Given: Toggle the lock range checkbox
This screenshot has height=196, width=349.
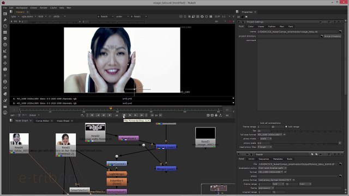Looking at the screenshot, I should [286, 127].
